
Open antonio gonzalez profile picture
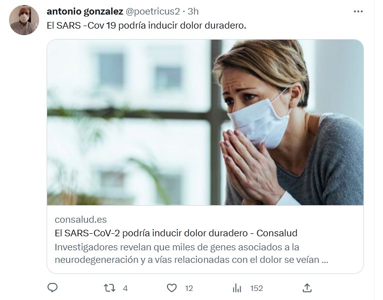[x=24, y=20]
